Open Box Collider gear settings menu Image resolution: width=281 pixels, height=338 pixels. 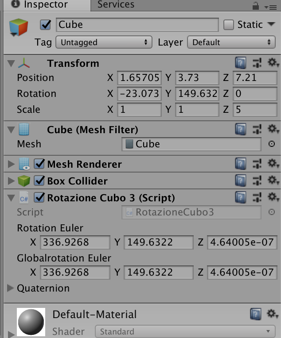click(273, 181)
